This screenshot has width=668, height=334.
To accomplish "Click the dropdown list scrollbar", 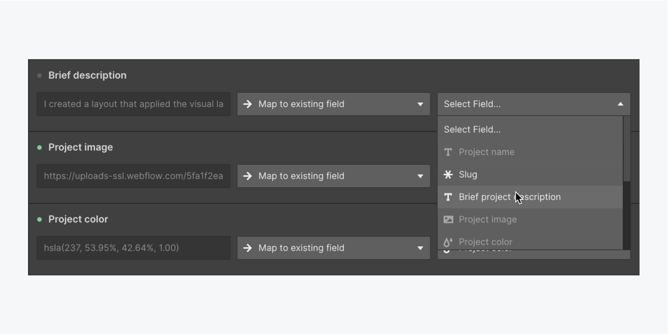I will pos(627,149).
